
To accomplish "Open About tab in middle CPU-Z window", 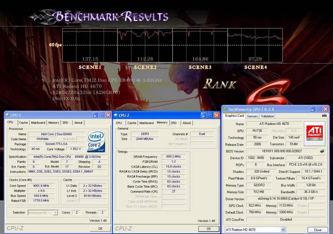I will pos(186,123).
